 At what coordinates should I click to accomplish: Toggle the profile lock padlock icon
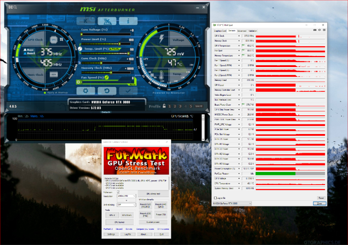pos(164,106)
